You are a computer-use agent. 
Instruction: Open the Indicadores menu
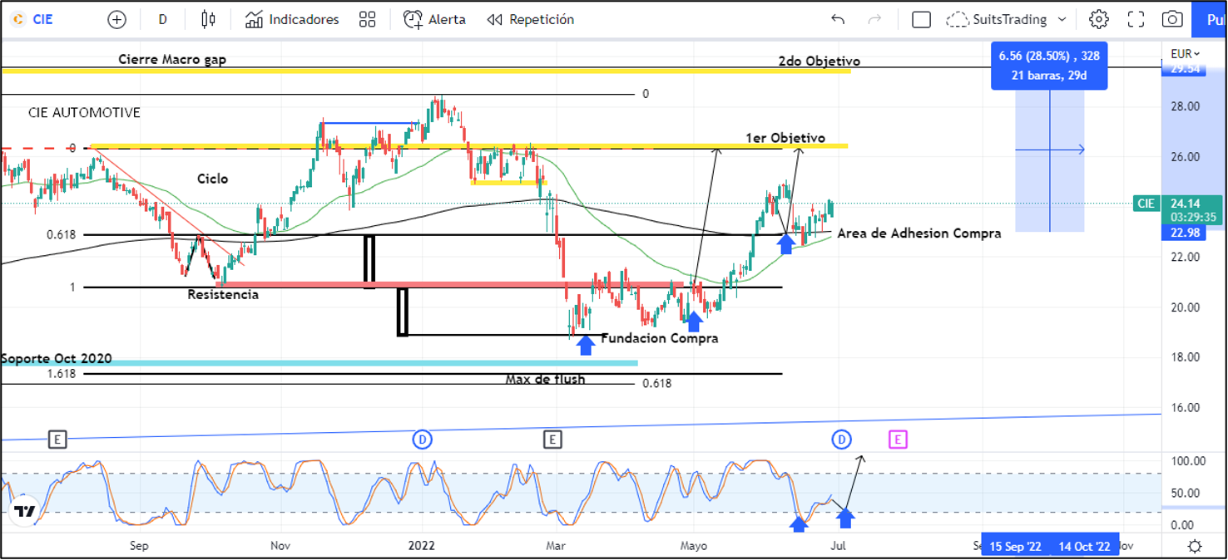point(292,19)
